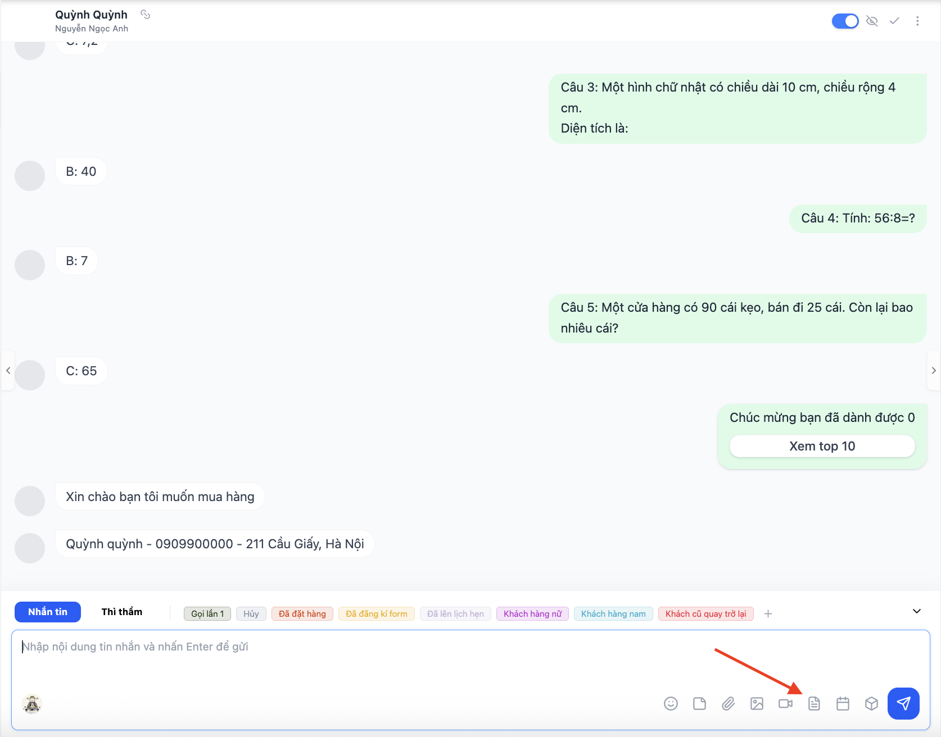Click the product box icon
This screenshot has width=941, height=737.
(871, 703)
